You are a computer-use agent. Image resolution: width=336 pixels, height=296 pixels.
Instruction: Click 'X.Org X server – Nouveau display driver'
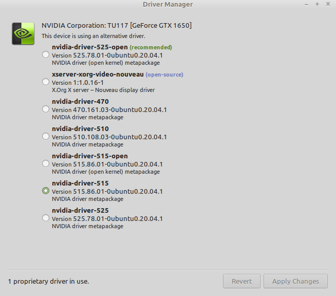[103, 90]
